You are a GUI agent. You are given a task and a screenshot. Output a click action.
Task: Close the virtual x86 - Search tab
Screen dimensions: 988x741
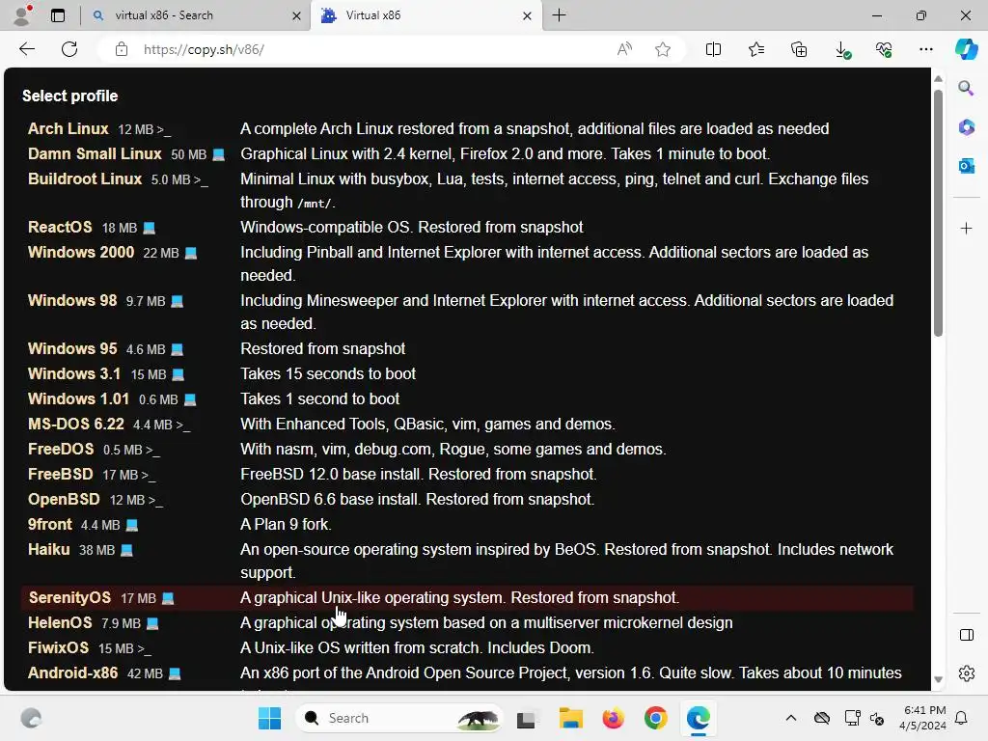tap(296, 15)
